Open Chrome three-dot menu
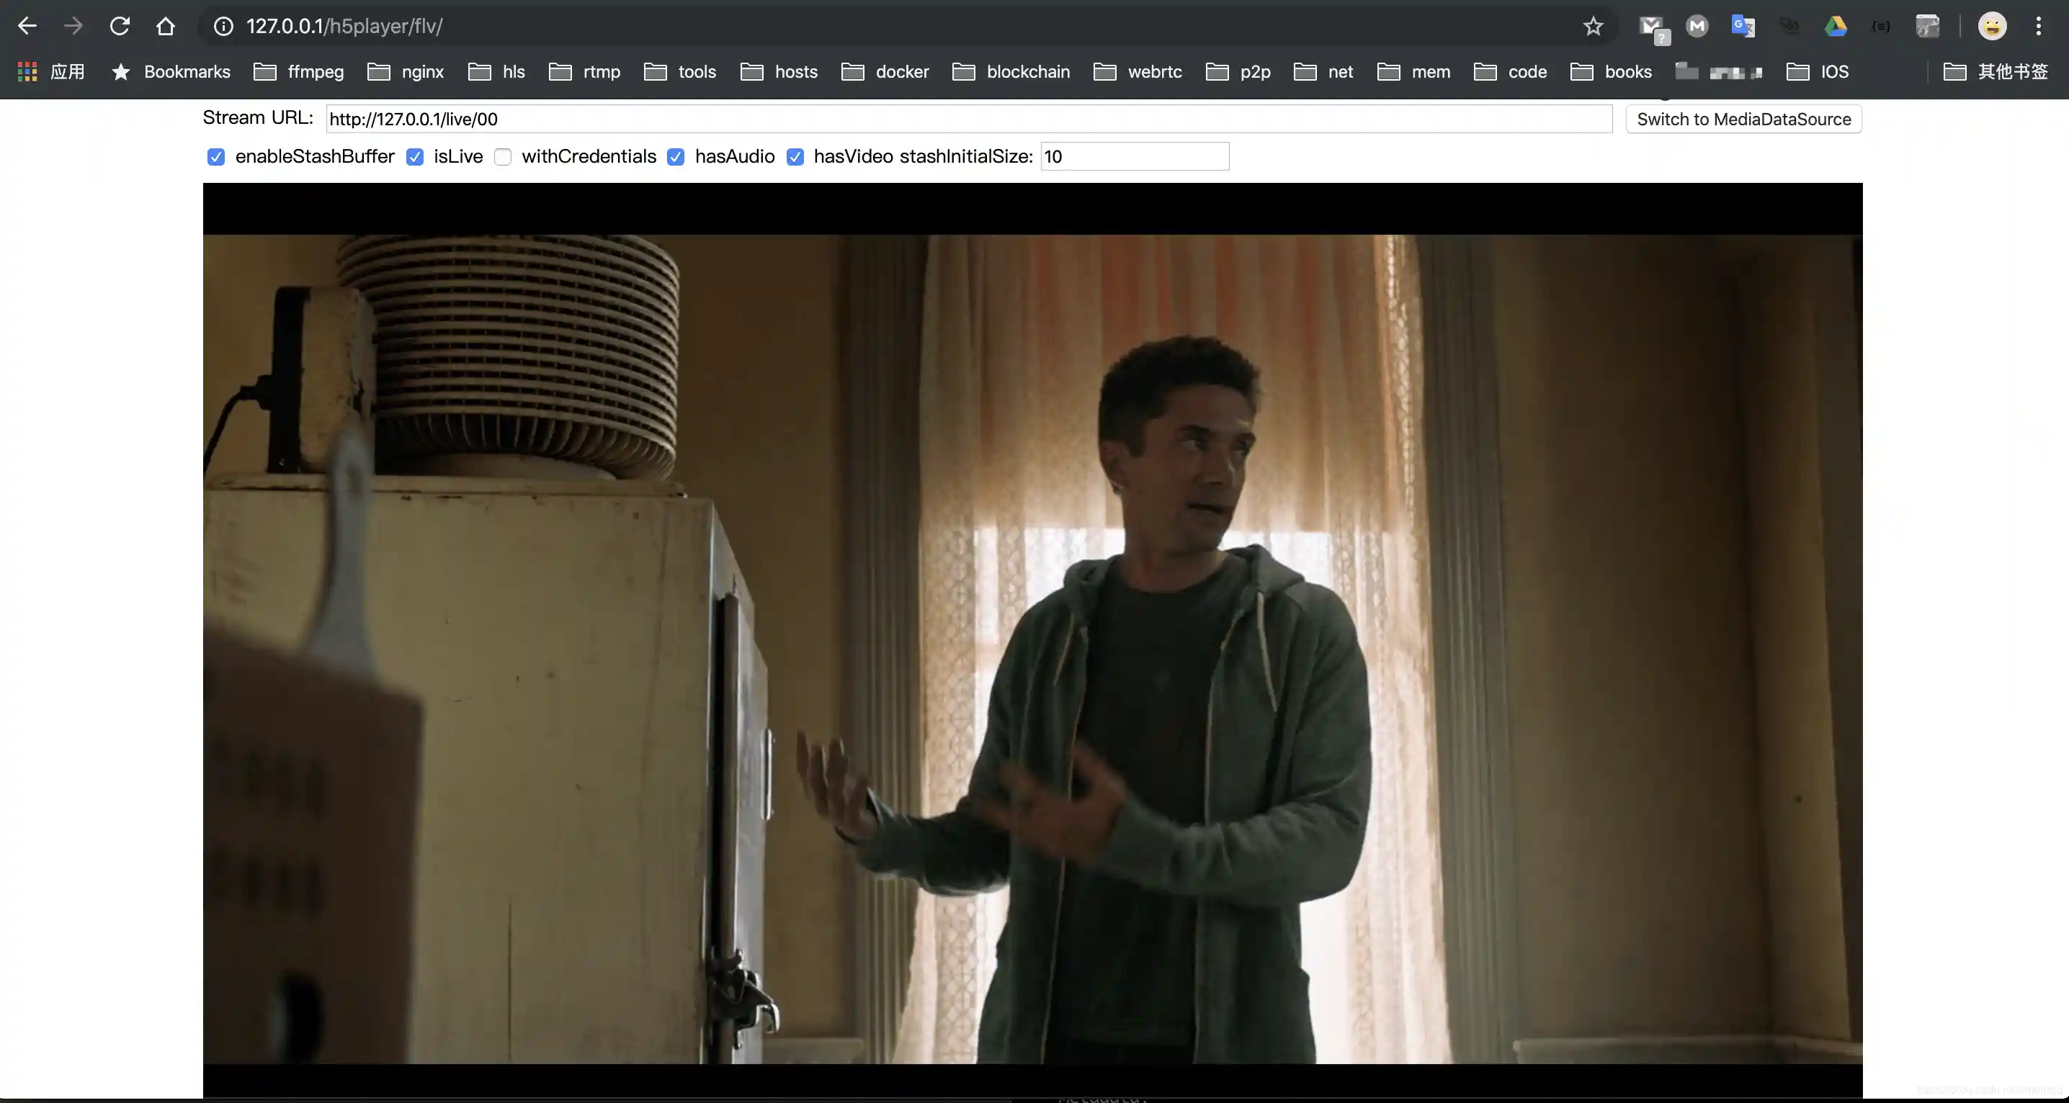 pyautogui.click(x=2039, y=27)
